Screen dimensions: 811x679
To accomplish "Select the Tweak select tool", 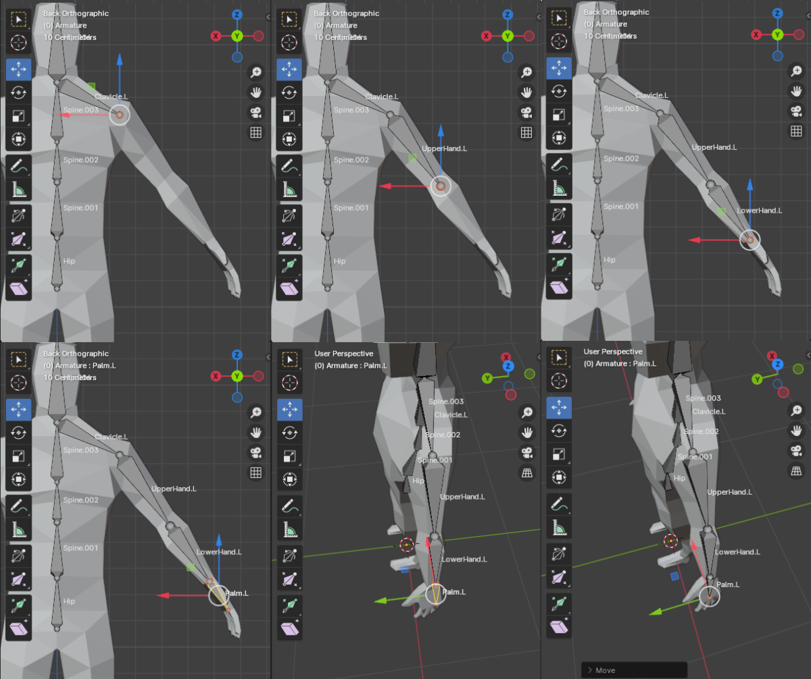I will 19,19.
